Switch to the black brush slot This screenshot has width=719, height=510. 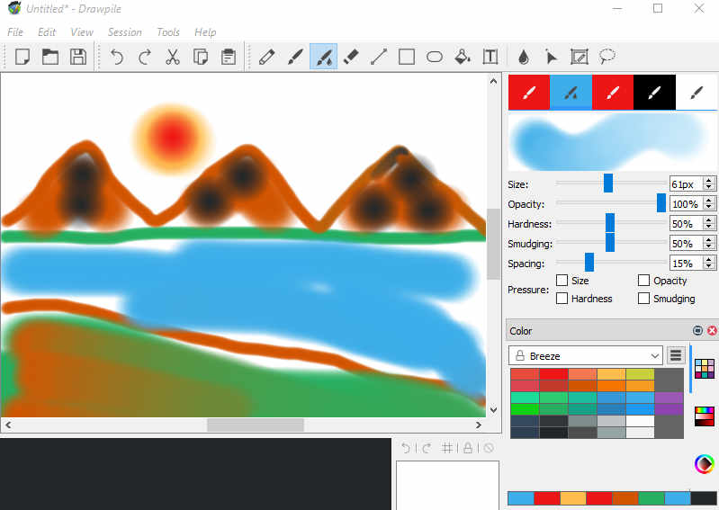click(654, 92)
